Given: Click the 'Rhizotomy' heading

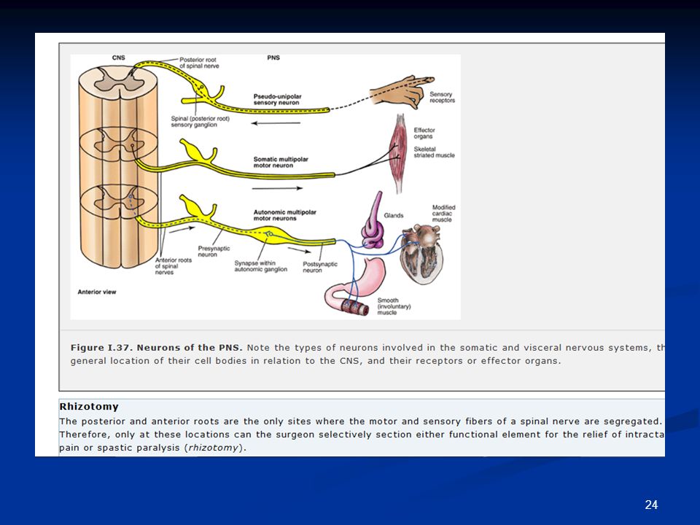Looking at the screenshot, I should tap(89, 407).
